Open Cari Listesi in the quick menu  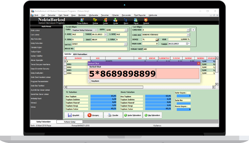(x=35, y=34)
